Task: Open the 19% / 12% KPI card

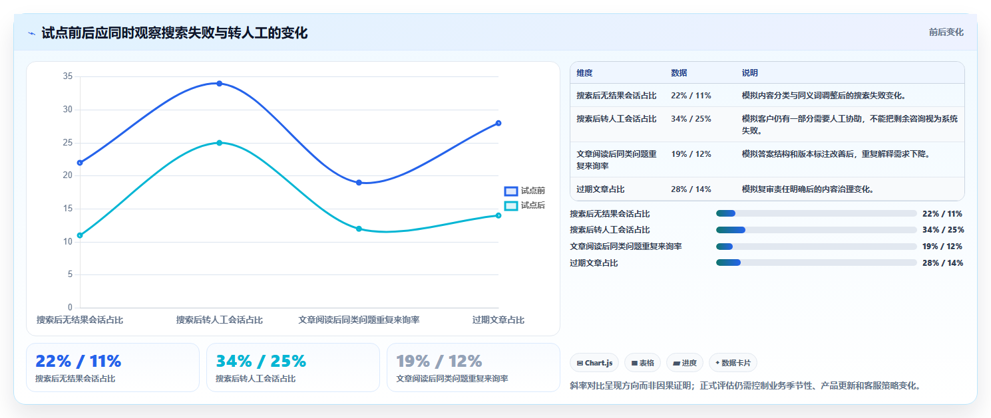Action: point(473,367)
